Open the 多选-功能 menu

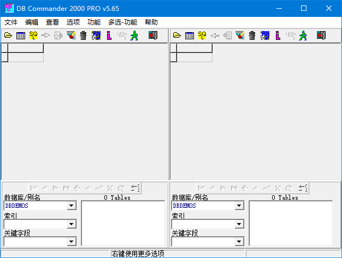coord(122,22)
